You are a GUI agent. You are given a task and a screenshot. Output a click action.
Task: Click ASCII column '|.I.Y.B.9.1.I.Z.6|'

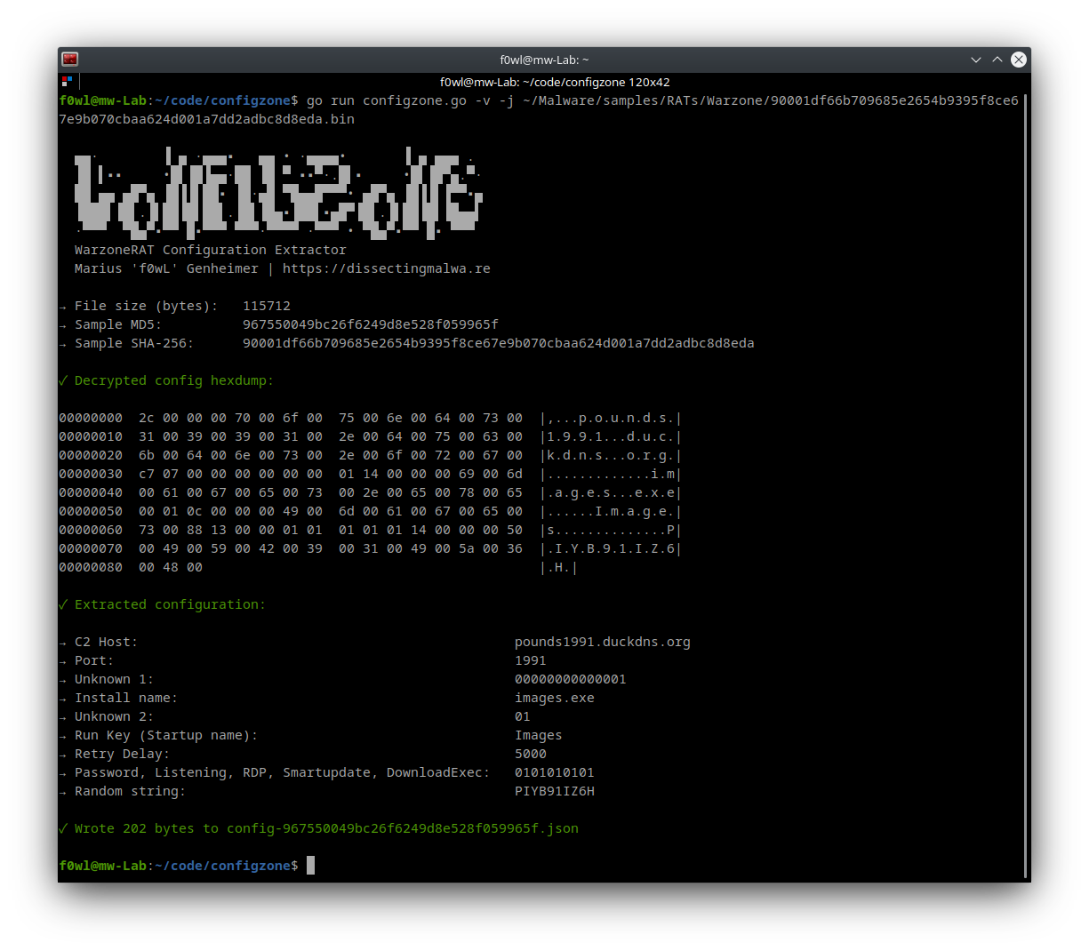coord(611,548)
